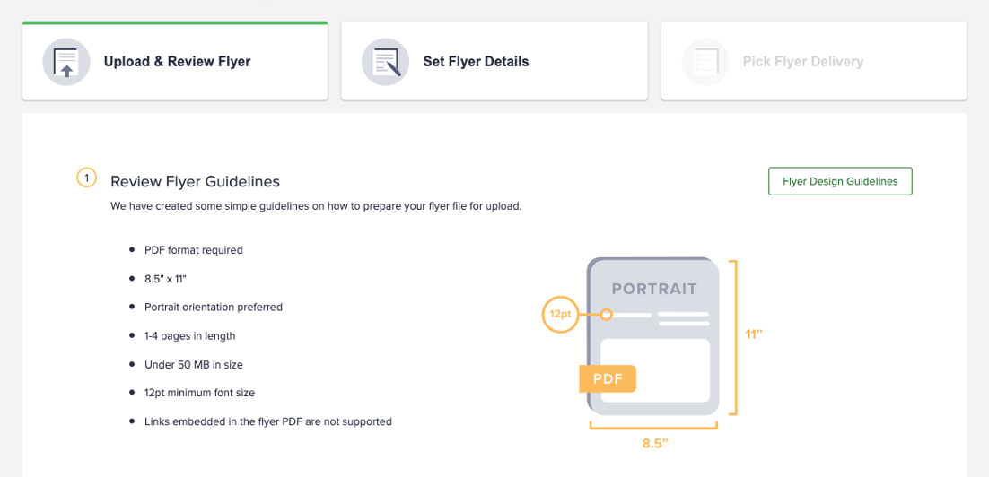Select the Pick Flyer Delivery step

click(814, 60)
